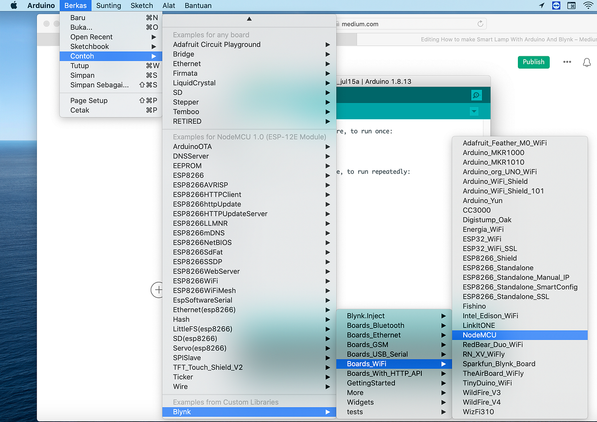Screen dimensions: 597x422
Task: Open the Ticker examples
Action: (x=249, y=377)
